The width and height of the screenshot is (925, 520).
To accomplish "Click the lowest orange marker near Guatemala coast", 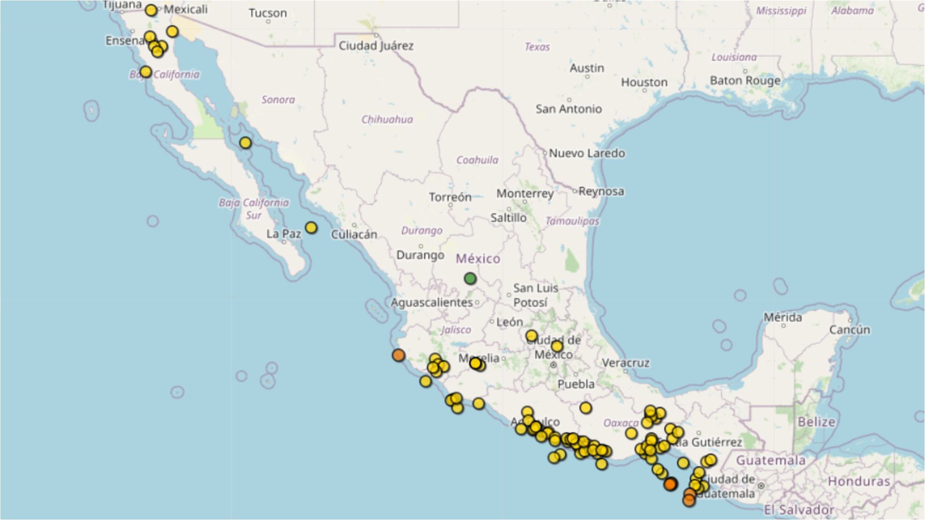I will point(689,501).
